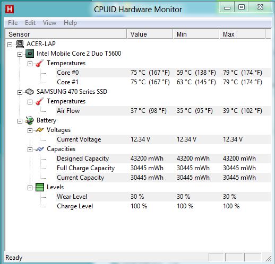
Task: Click the red HWMonitor app icon
Action: click(10, 9)
